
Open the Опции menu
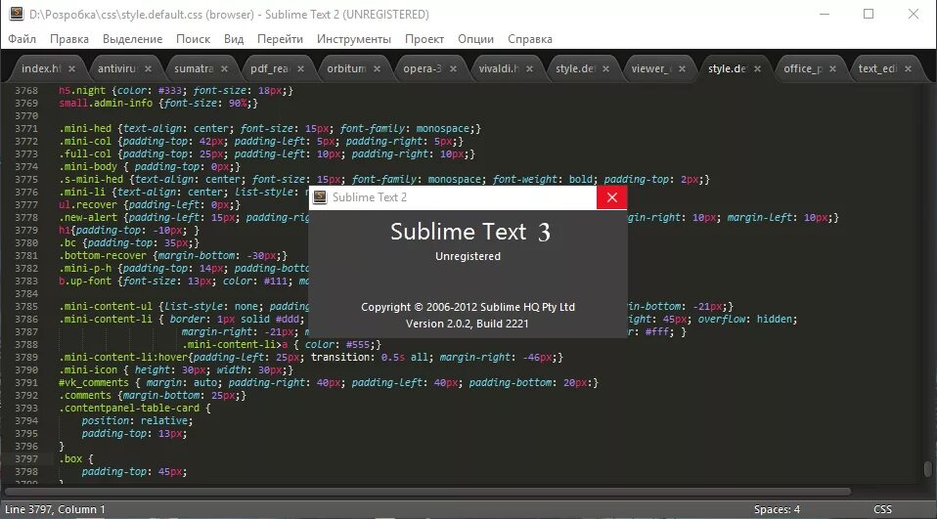click(475, 39)
